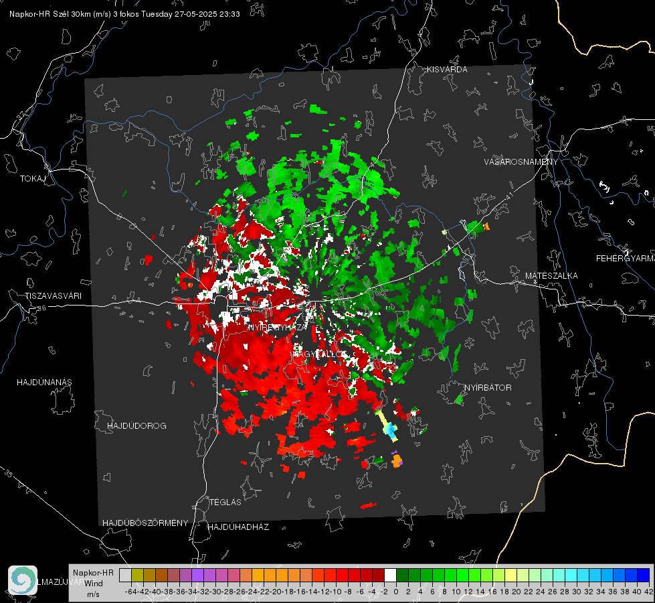Select the amber swatch between -24 and -22
The height and width of the screenshot is (603, 655).
(258, 575)
